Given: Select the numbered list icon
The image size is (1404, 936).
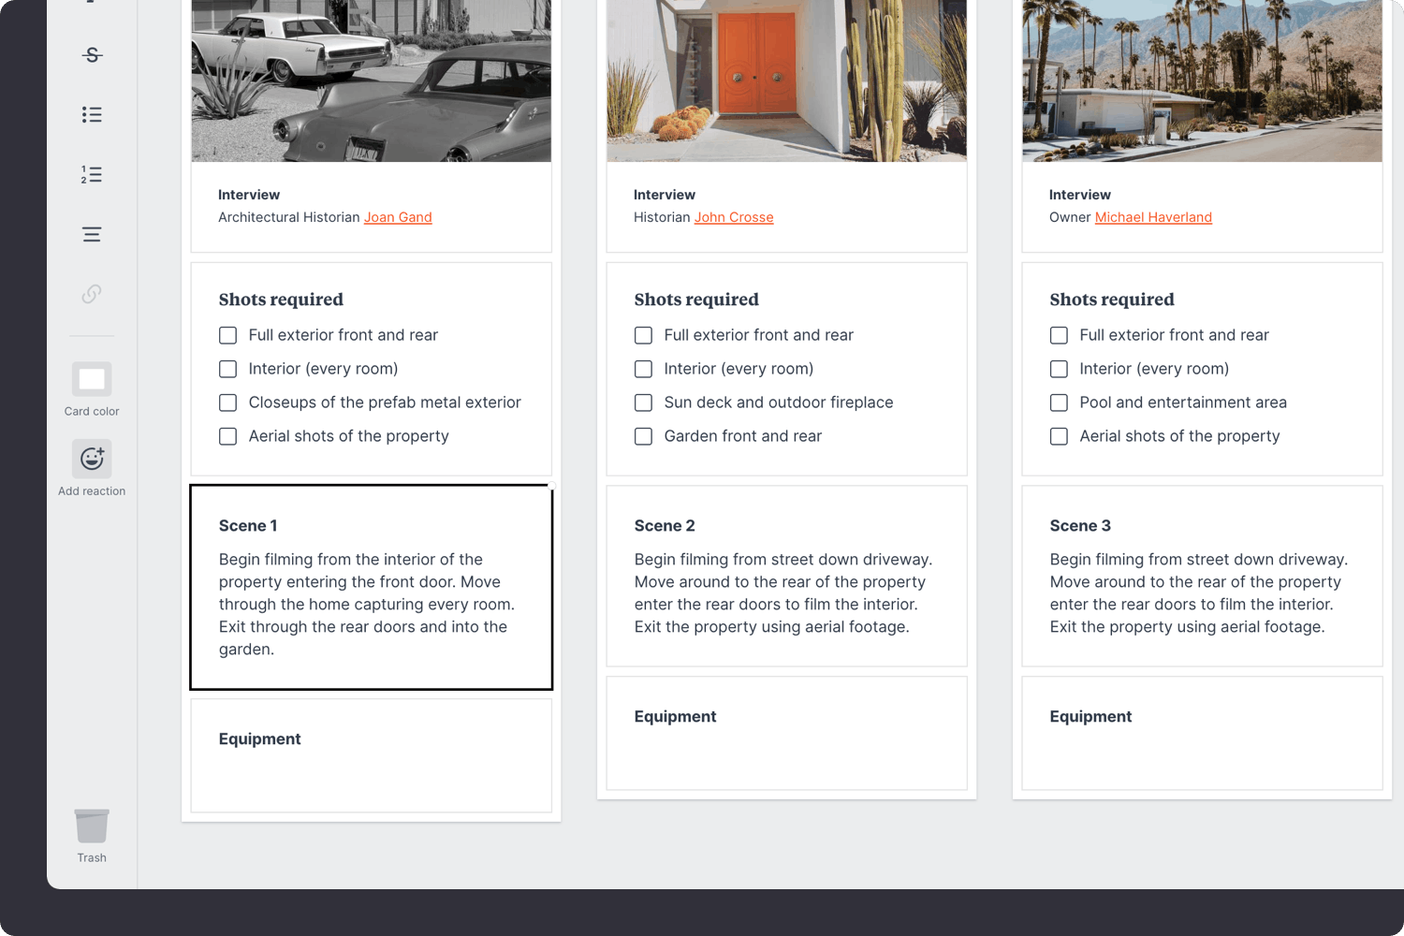Looking at the screenshot, I should [91, 174].
